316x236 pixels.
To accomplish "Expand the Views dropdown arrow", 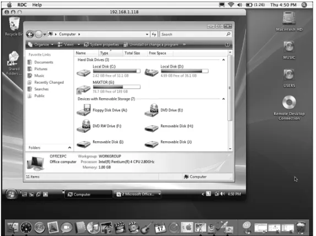I will tap(79, 45).
